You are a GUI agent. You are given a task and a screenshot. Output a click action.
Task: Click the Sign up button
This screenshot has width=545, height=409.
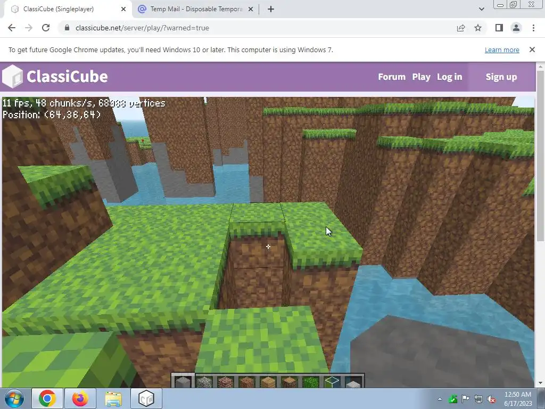tap(501, 77)
